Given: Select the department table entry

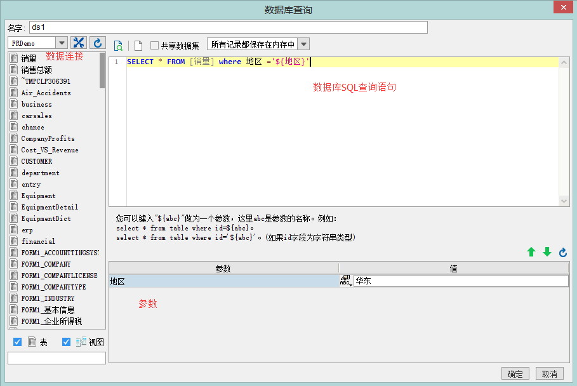Looking at the screenshot, I should (40, 173).
